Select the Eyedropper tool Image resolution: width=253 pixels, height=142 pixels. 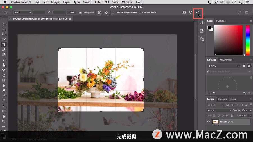[x=4, y=50]
